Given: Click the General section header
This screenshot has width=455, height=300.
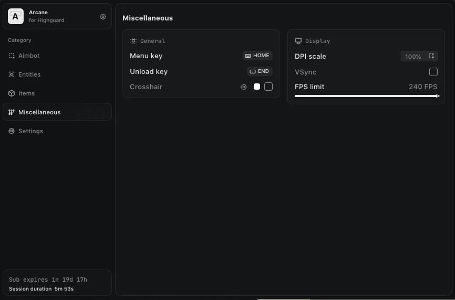Looking at the screenshot, I should (148, 41).
